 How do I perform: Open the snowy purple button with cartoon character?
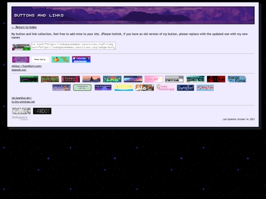62,87
